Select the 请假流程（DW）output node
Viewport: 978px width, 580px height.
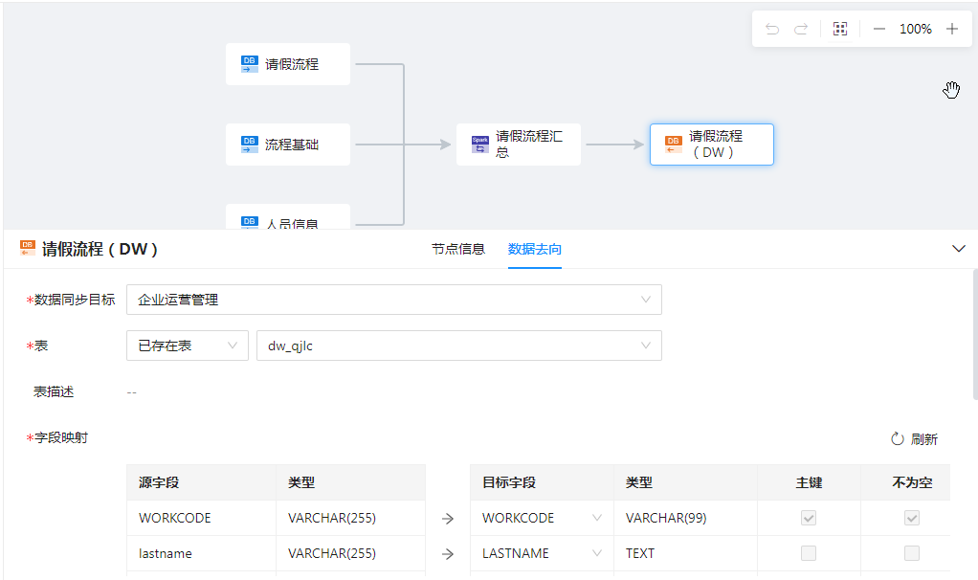[x=711, y=145]
